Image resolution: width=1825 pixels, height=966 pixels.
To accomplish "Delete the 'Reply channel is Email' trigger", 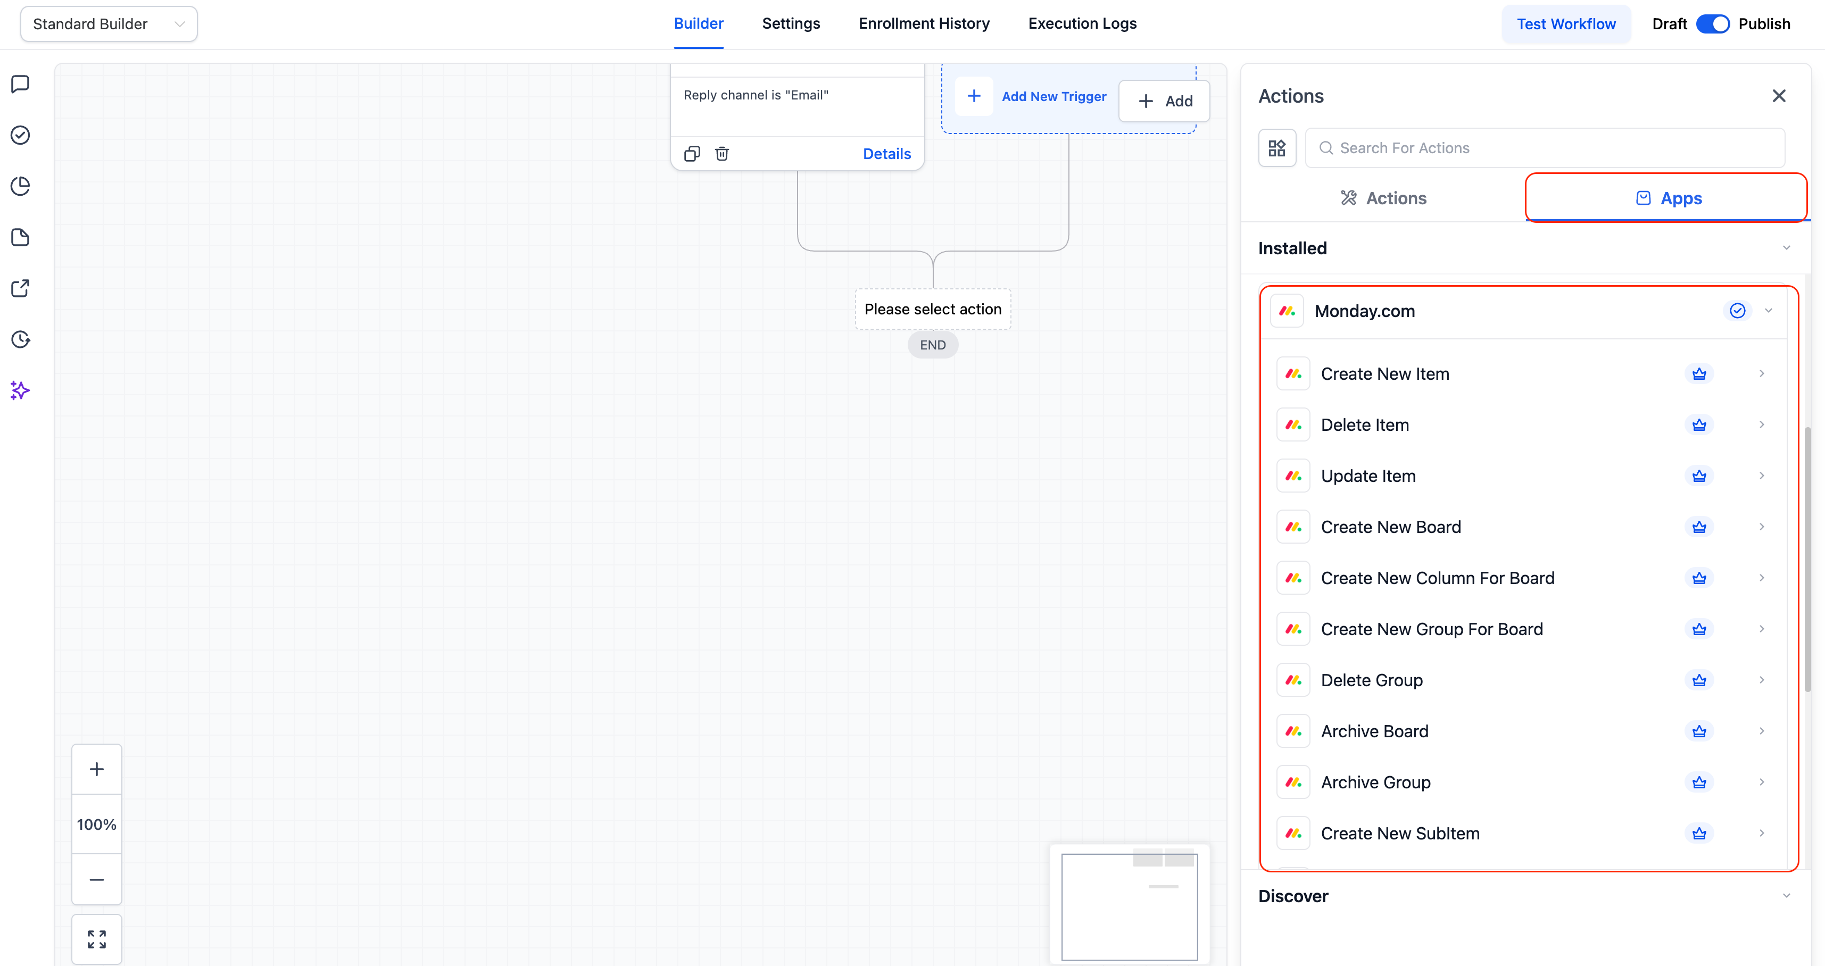I will point(722,153).
